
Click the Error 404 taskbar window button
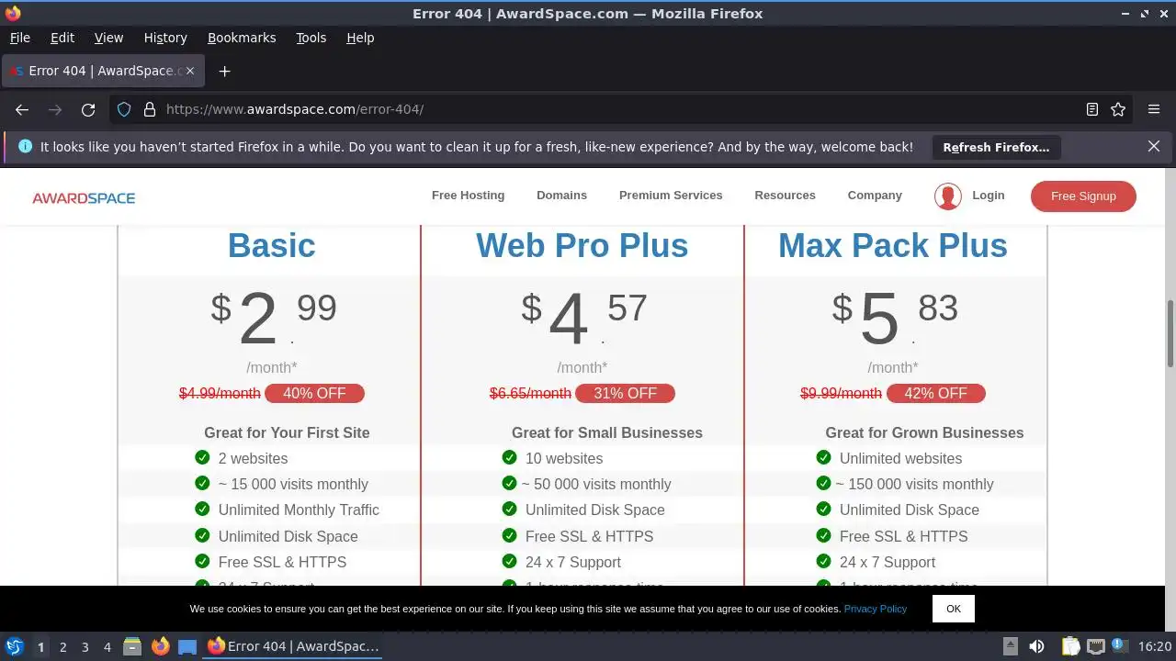[294, 646]
